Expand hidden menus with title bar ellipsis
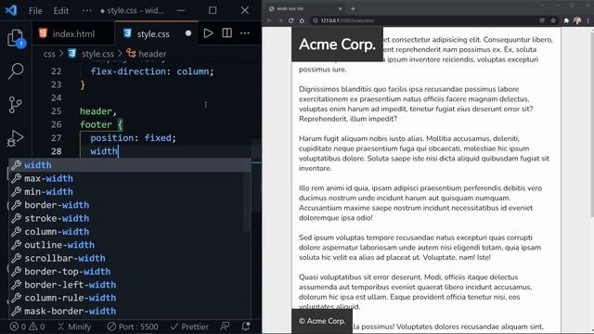 tap(86, 10)
